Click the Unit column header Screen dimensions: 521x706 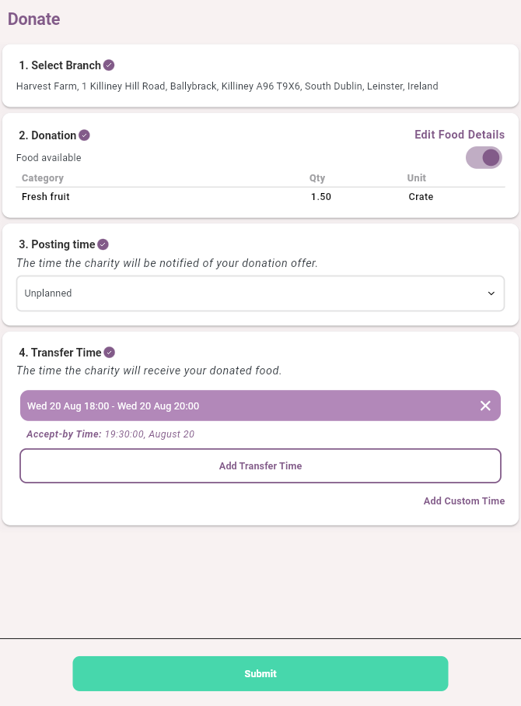pos(417,178)
